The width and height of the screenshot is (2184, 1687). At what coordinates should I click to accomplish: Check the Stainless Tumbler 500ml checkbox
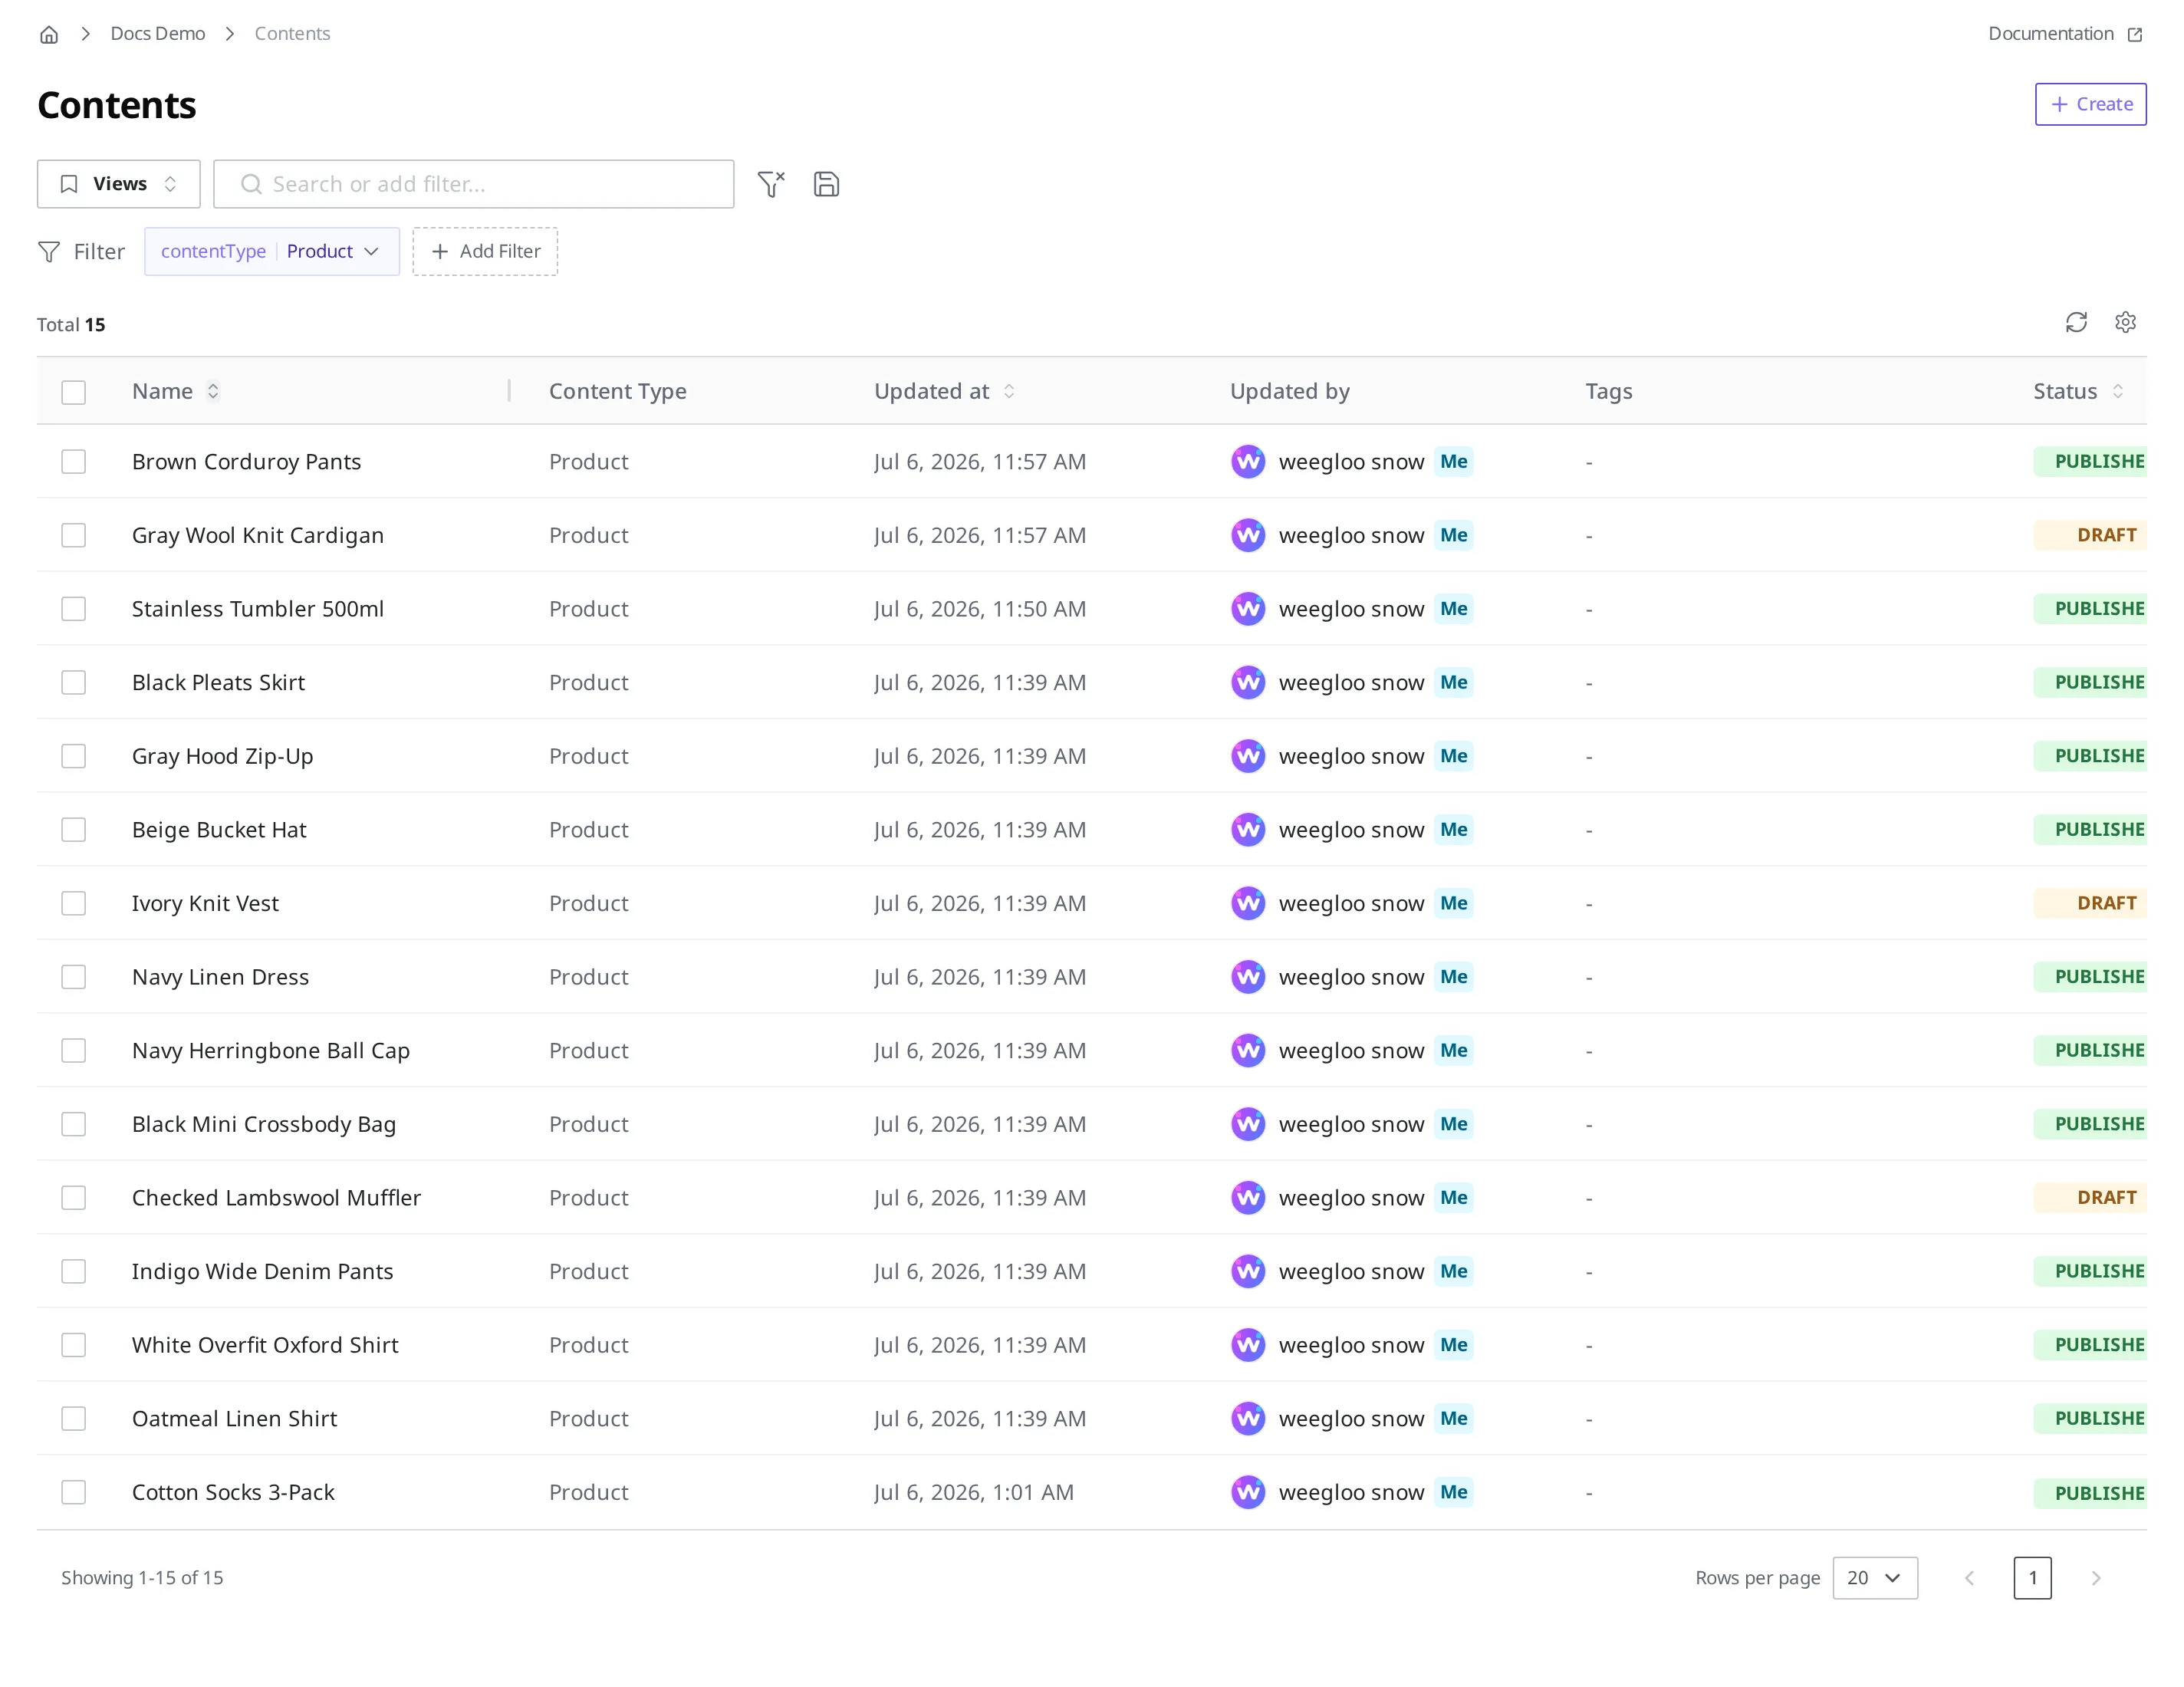73,609
